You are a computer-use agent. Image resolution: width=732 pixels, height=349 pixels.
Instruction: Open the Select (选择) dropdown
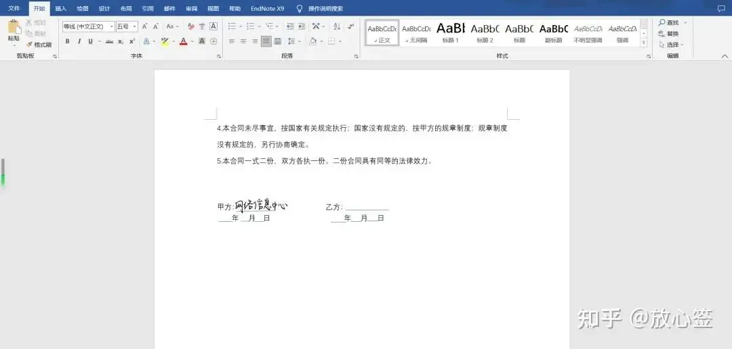click(671, 45)
